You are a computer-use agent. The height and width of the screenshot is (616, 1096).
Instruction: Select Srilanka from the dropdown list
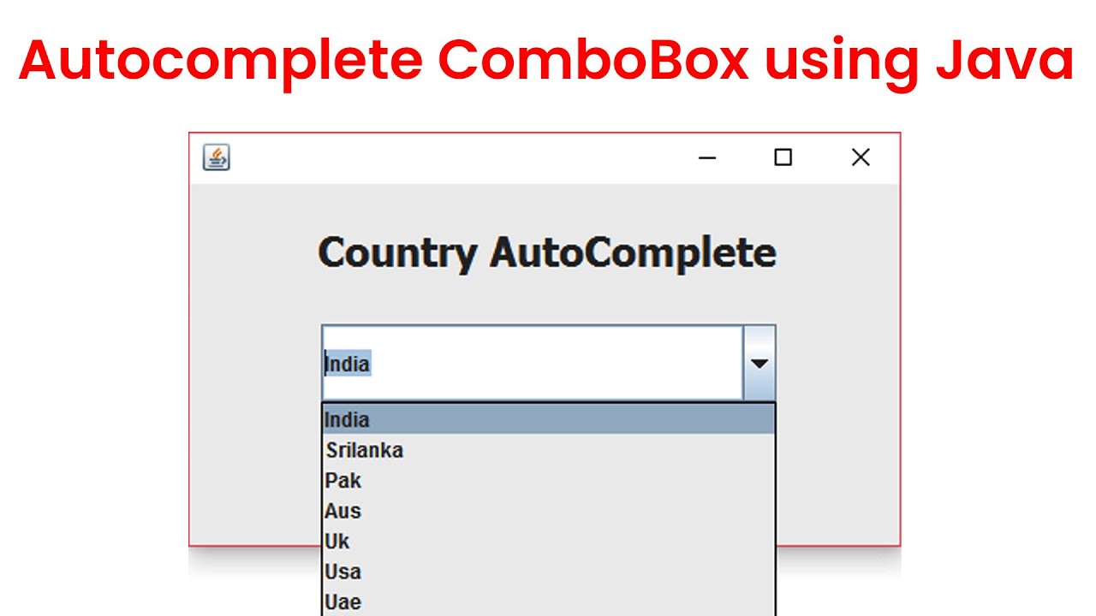pos(549,450)
